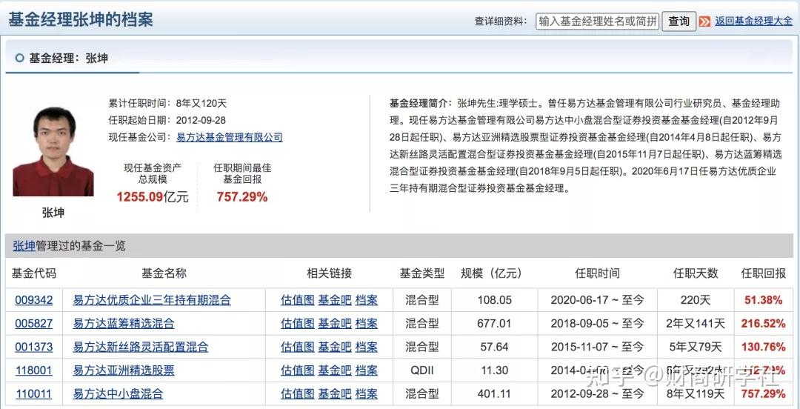Open 易方达新丝路灵活配置混合 fund page

click(141, 348)
